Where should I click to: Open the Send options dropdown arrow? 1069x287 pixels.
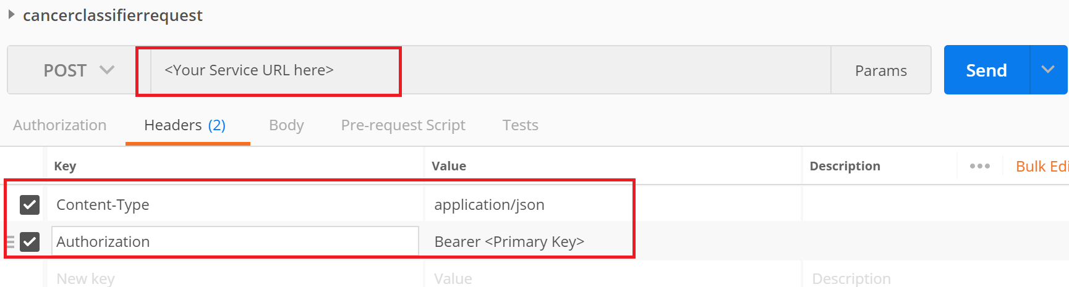1048,70
